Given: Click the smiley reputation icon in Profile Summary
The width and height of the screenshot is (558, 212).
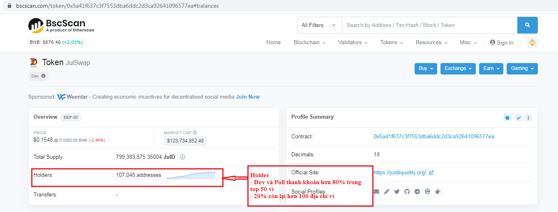Looking at the screenshot, I should click(x=507, y=118).
